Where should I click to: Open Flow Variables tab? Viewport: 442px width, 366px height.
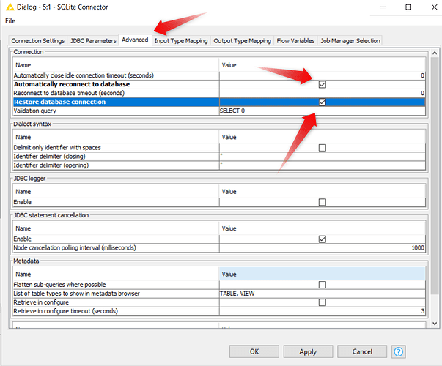[x=295, y=41]
